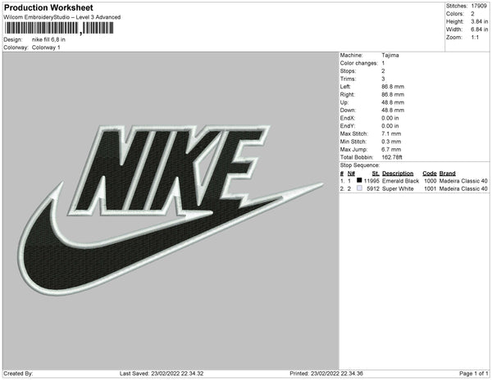Click the Super White color swatch
This screenshot has width=492, height=380.
click(x=359, y=188)
